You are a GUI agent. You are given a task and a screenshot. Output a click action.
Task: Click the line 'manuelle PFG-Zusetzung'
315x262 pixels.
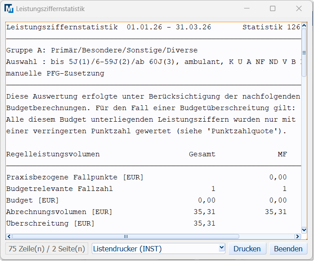(55, 74)
